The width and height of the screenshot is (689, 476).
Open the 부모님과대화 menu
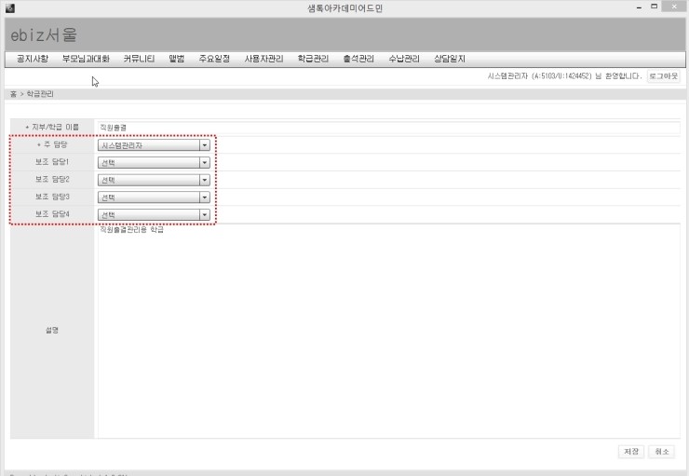pos(86,59)
